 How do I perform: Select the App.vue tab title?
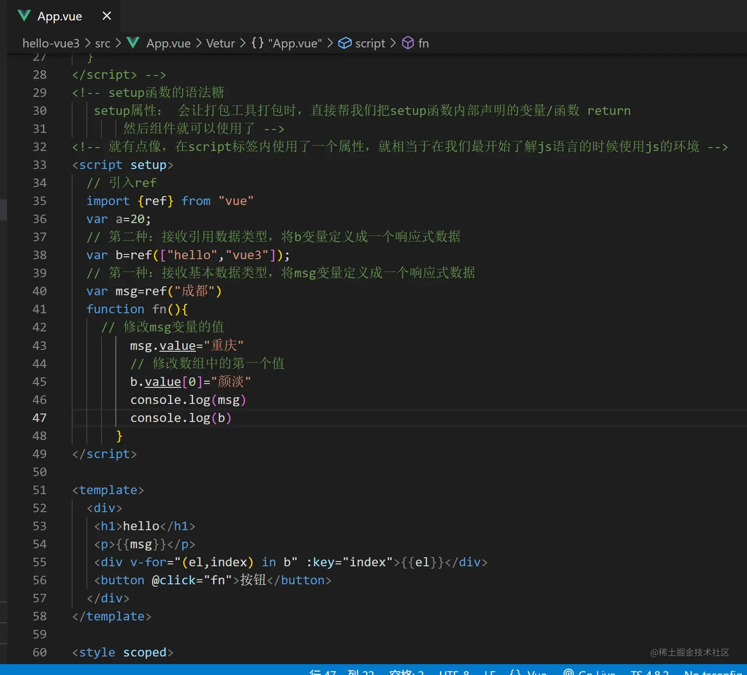click(60, 16)
